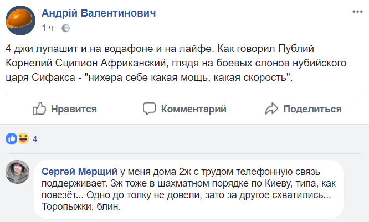Open the Андрій Валентинович profile name link
The image size is (369, 222).
click(x=98, y=13)
